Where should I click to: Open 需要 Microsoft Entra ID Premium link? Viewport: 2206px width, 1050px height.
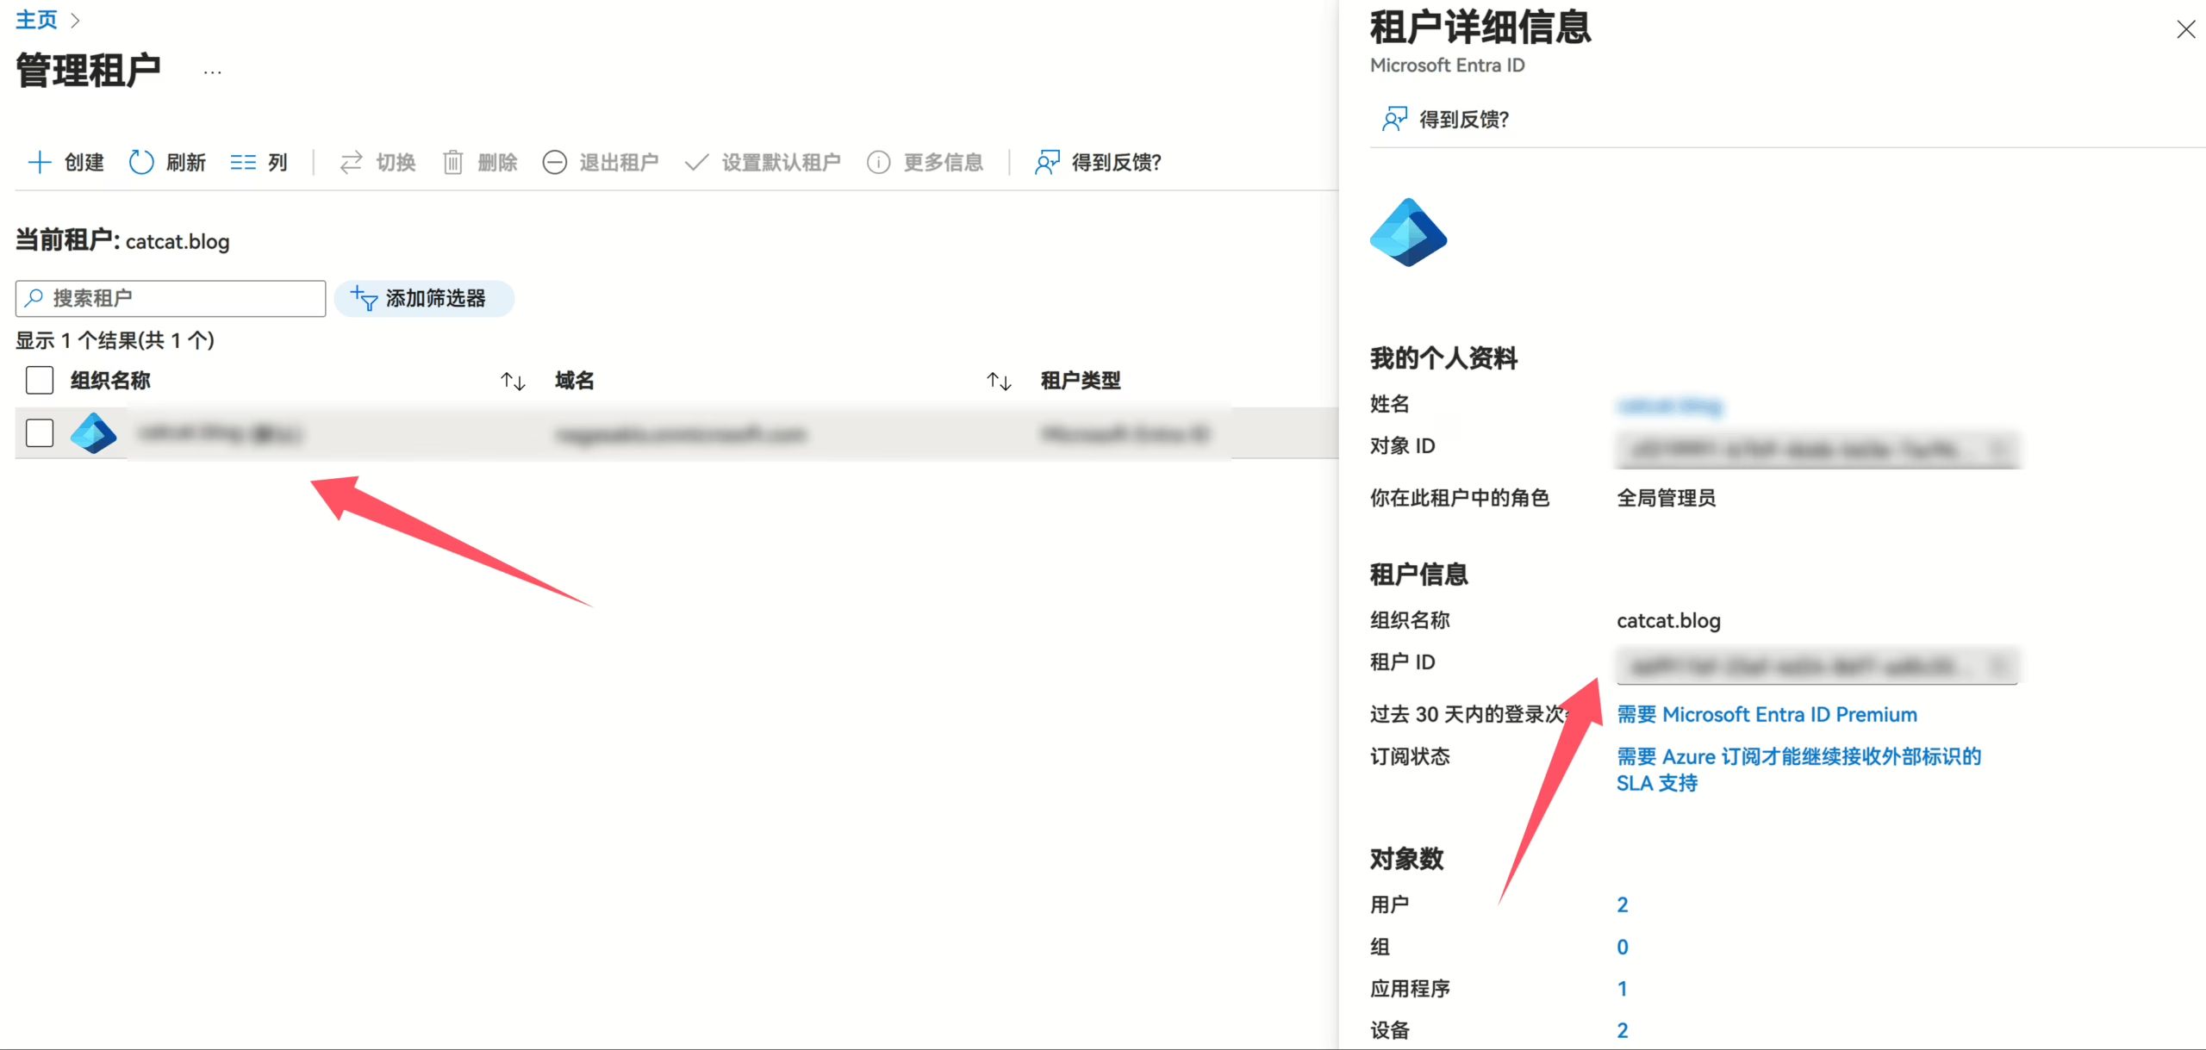(1767, 714)
